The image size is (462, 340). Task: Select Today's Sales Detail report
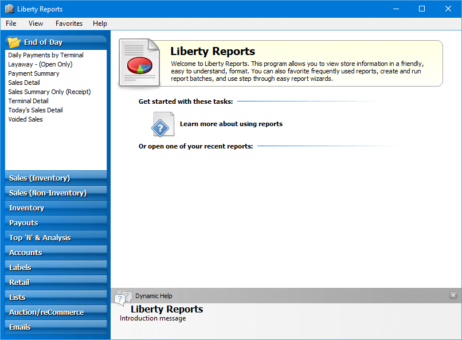pyautogui.click(x=36, y=110)
